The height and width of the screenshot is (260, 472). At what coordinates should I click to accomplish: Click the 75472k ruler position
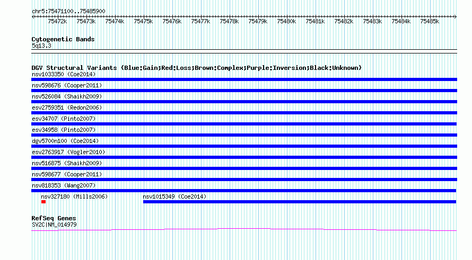click(x=57, y=21)
